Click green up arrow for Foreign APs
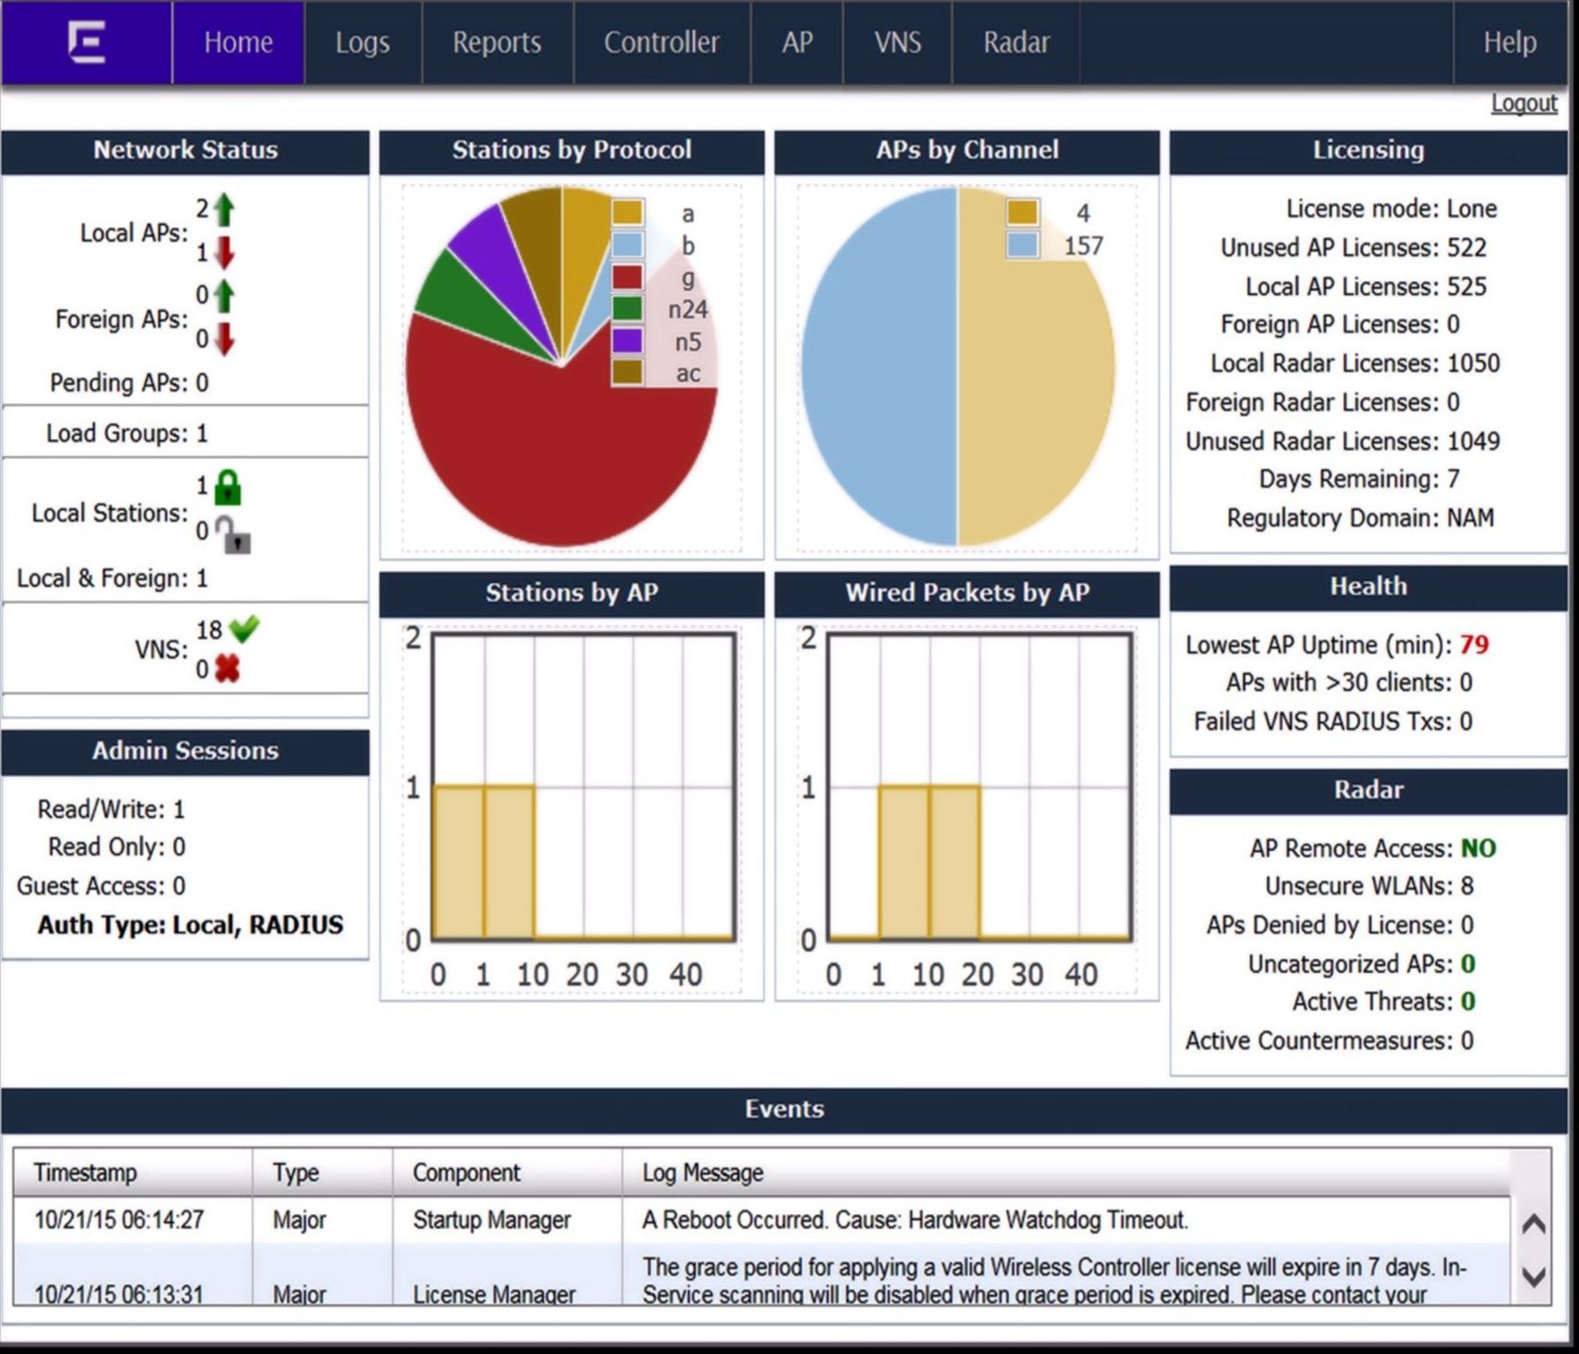Image resolution: width=1579 pixels, height=1354 pixels. click(225, 295)
